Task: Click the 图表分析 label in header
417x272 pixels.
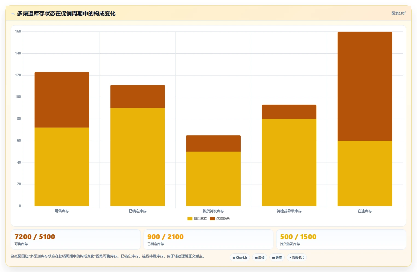Action: point(398,13)
